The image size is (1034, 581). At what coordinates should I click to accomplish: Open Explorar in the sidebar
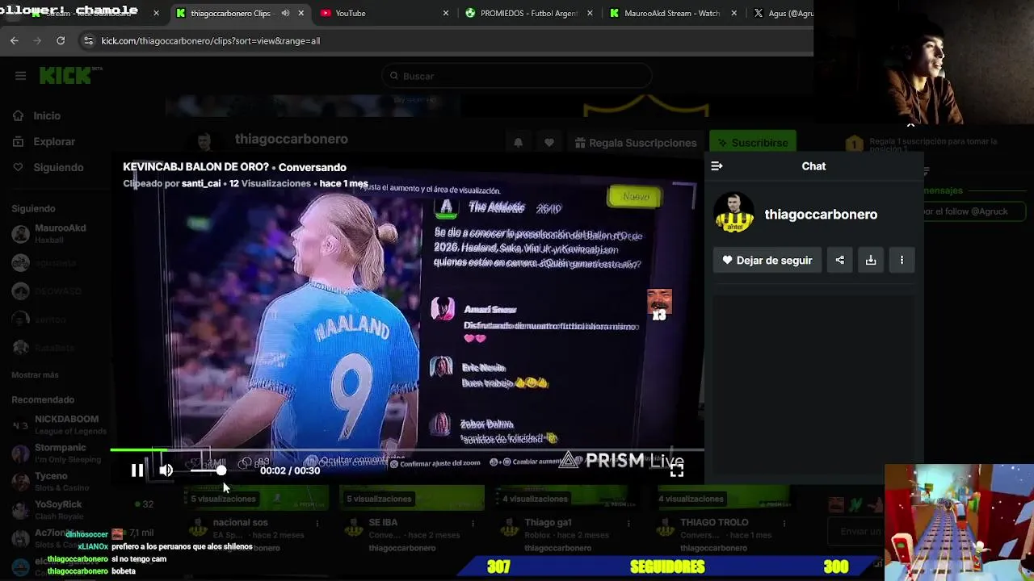point(44,141)
